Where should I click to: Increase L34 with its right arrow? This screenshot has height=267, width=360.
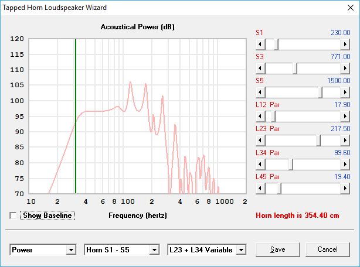click(345, 165)
